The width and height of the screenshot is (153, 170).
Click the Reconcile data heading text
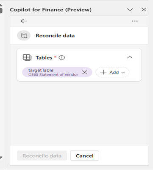coord(55,36)
